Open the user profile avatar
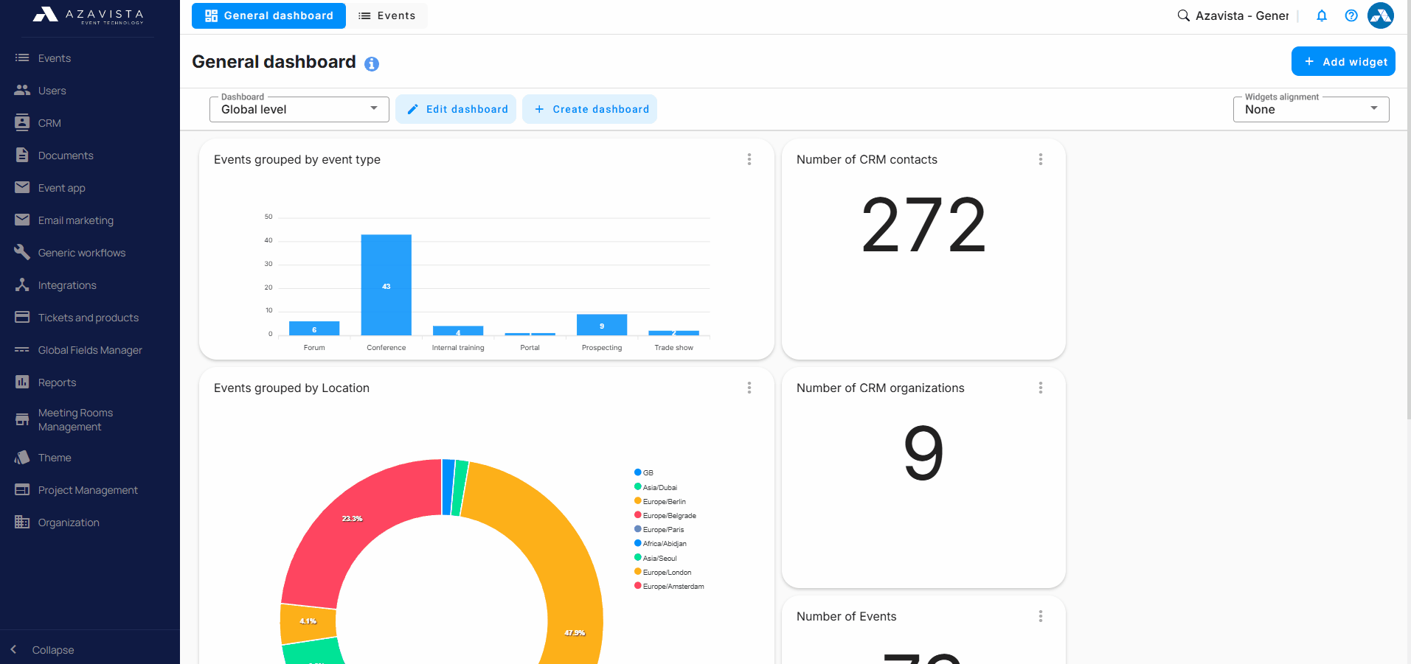The image size is (1411, 664). click(1381, 15)
